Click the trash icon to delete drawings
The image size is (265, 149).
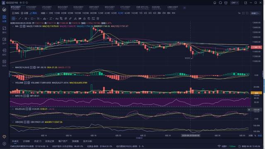pos(98,18)
